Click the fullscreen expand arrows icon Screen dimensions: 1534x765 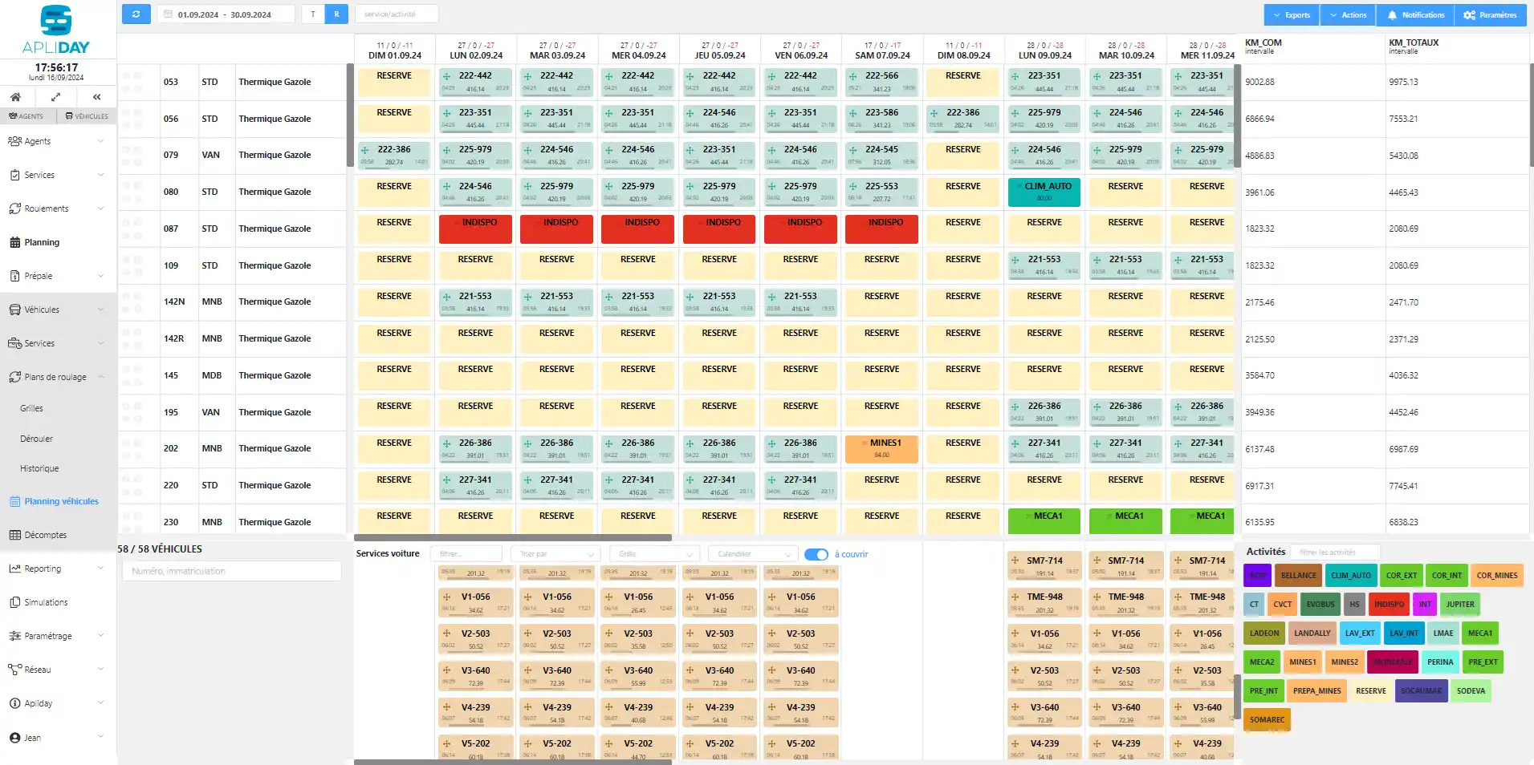[55, 97]
